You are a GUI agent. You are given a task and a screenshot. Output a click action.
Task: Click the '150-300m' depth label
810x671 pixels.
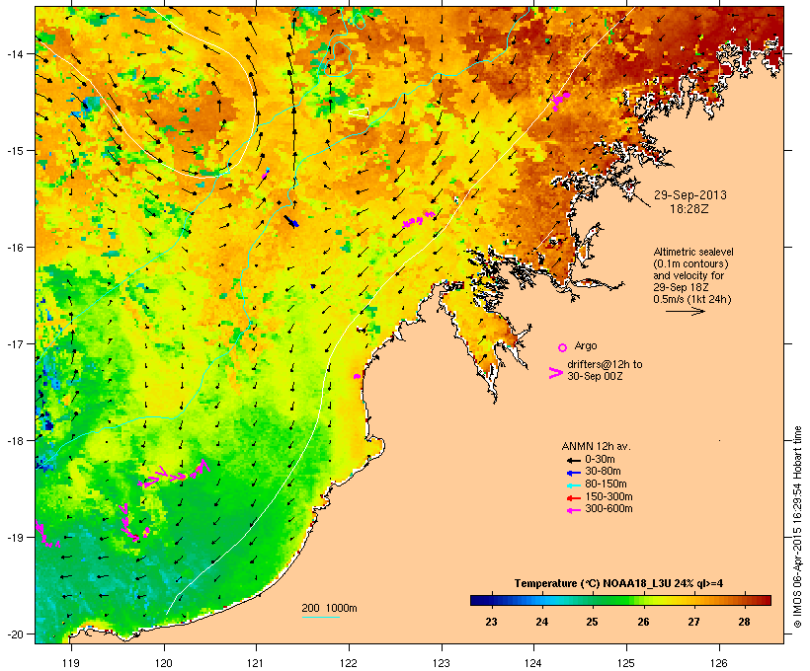(x=609, y=497)
